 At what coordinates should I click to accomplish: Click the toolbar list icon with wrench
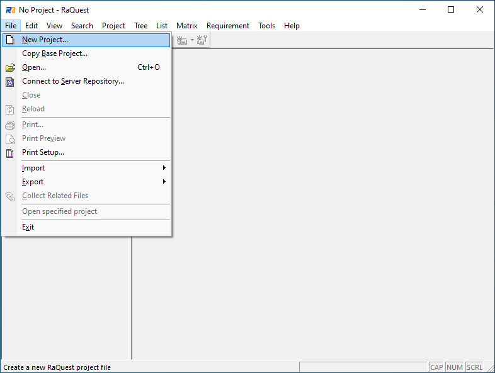tap(202, 40)
